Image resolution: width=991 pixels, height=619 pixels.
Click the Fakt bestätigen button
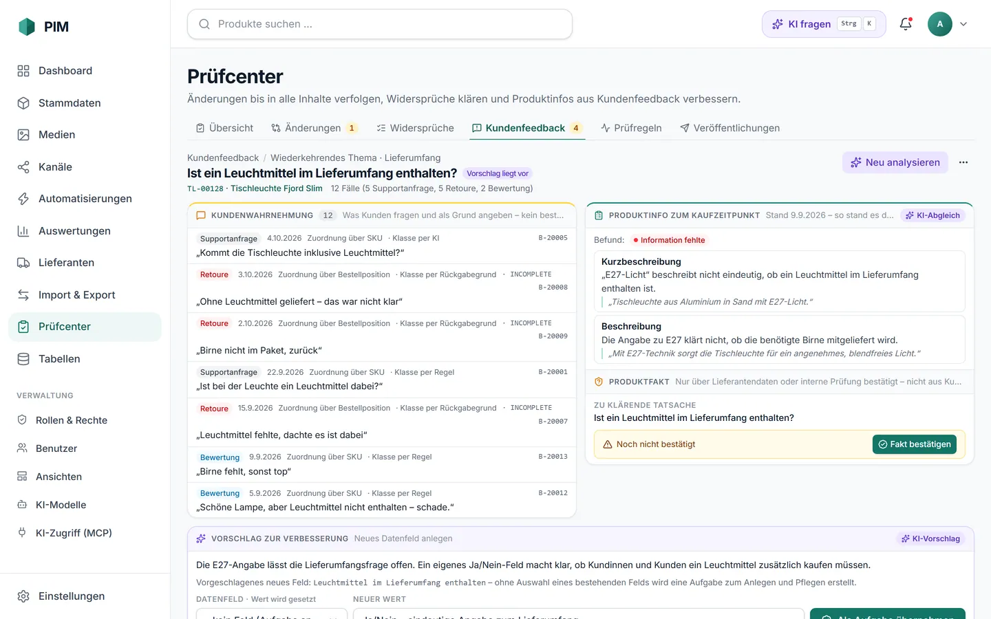tap(915, 444)
